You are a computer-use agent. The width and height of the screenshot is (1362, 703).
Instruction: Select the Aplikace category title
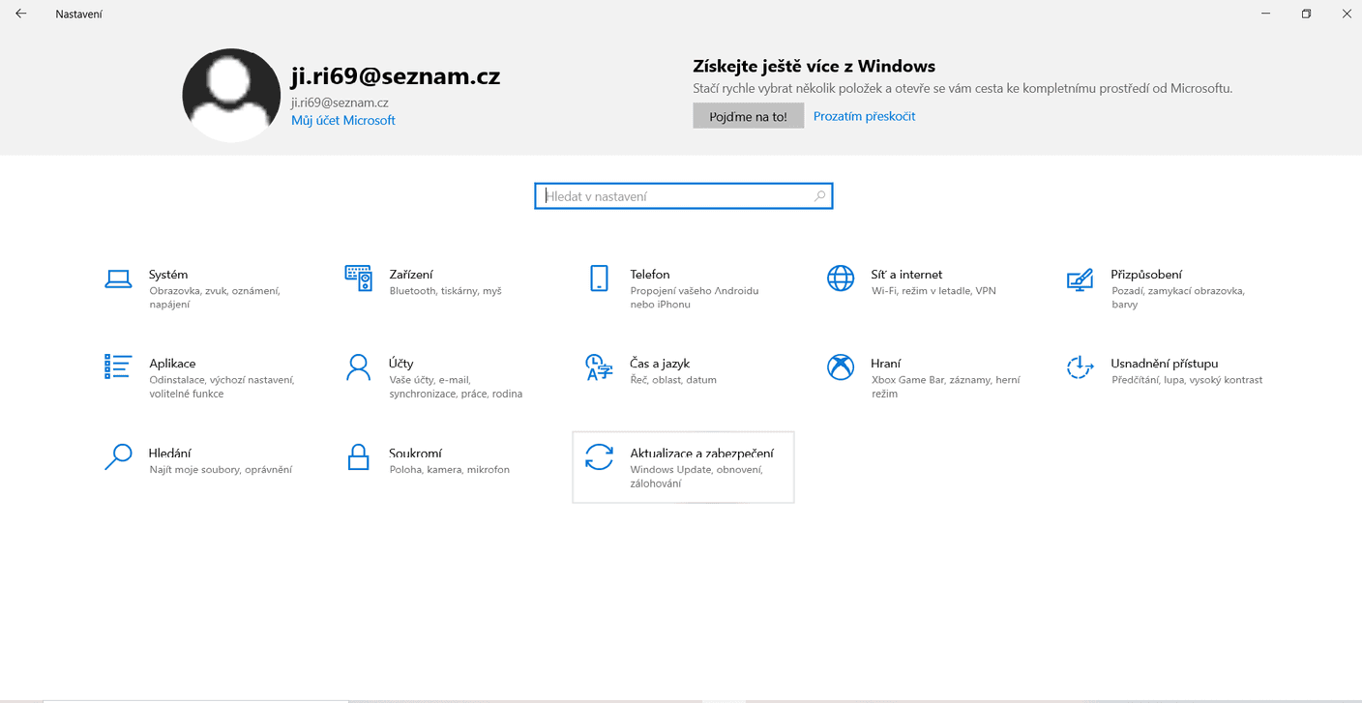172,364
